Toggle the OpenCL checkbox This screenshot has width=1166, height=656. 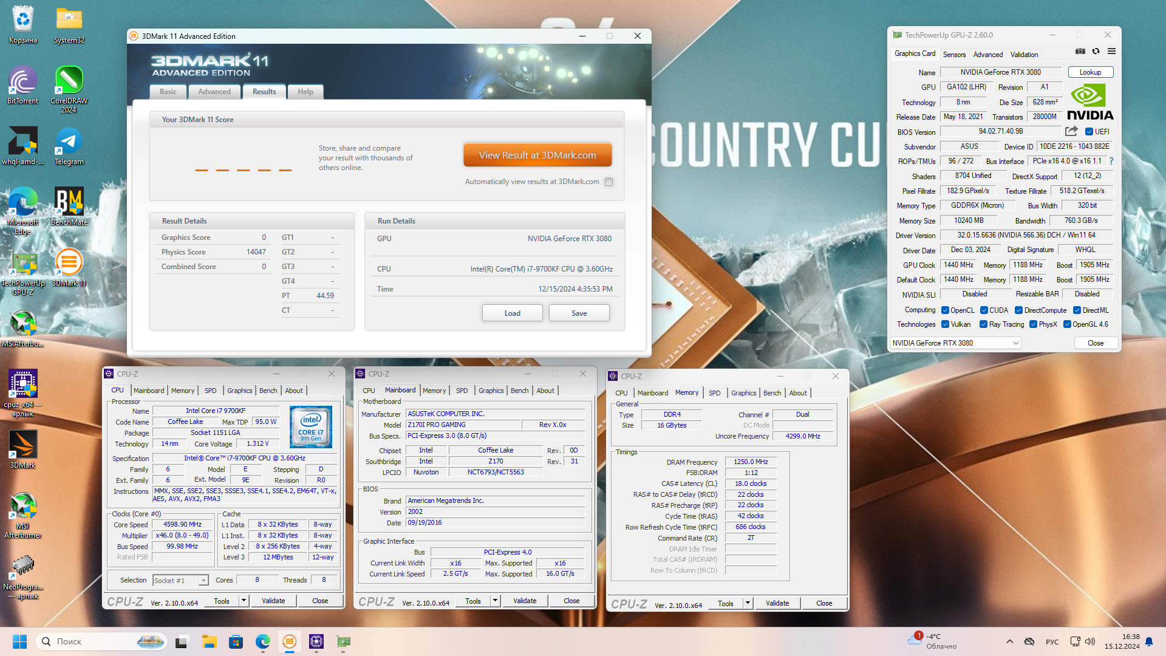click(x=945, y=310)
